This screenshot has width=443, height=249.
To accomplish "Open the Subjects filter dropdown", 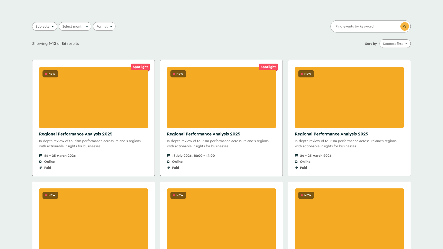I will tap(45, 27).
